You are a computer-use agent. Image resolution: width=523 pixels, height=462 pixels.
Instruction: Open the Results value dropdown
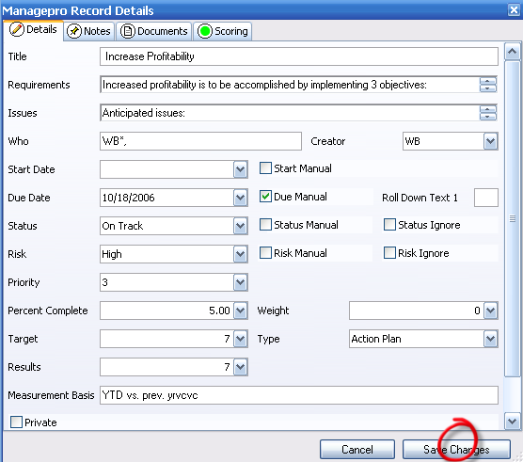coord(240,367)
